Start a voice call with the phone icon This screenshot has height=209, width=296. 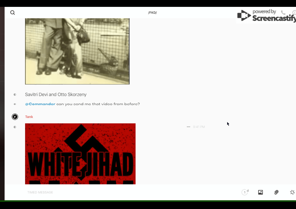coord(283,13)
